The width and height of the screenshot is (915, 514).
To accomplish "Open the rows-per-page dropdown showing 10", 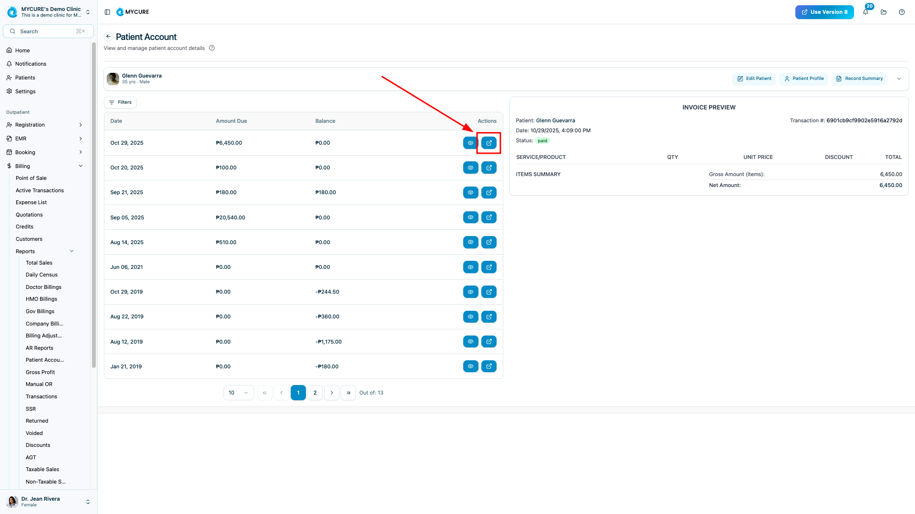I will 238,393.
